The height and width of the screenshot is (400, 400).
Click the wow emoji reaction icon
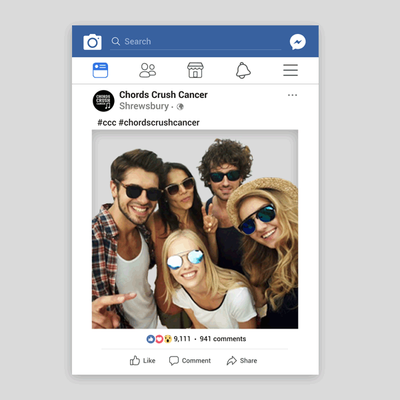click(167, 339)
